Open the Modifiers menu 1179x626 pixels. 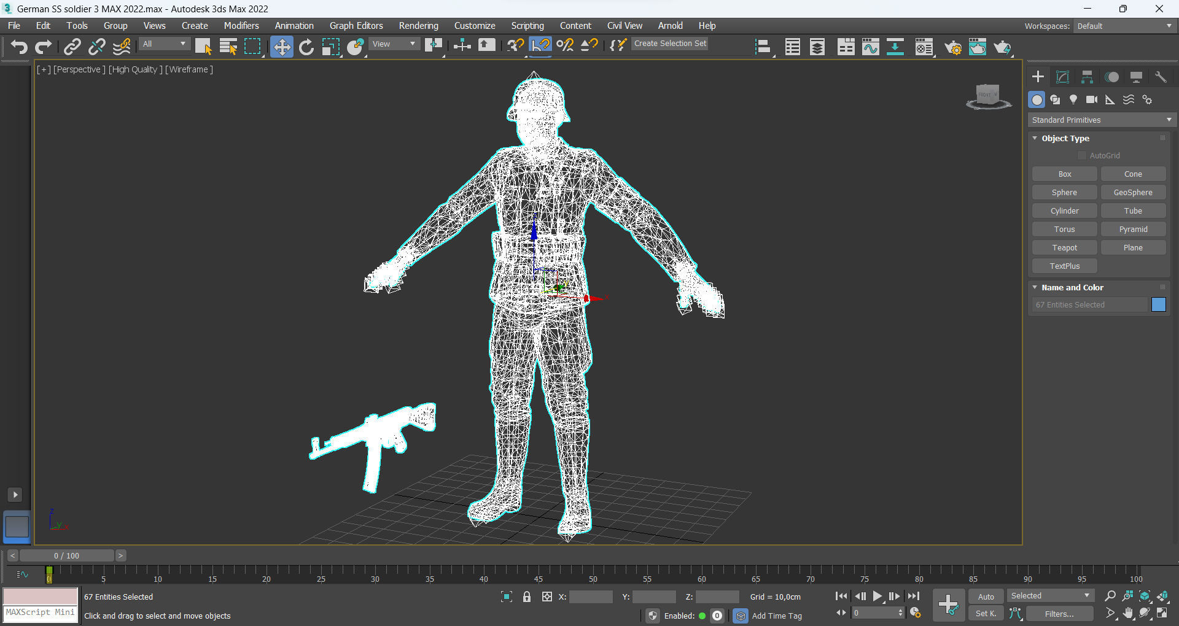click(241, 26)
